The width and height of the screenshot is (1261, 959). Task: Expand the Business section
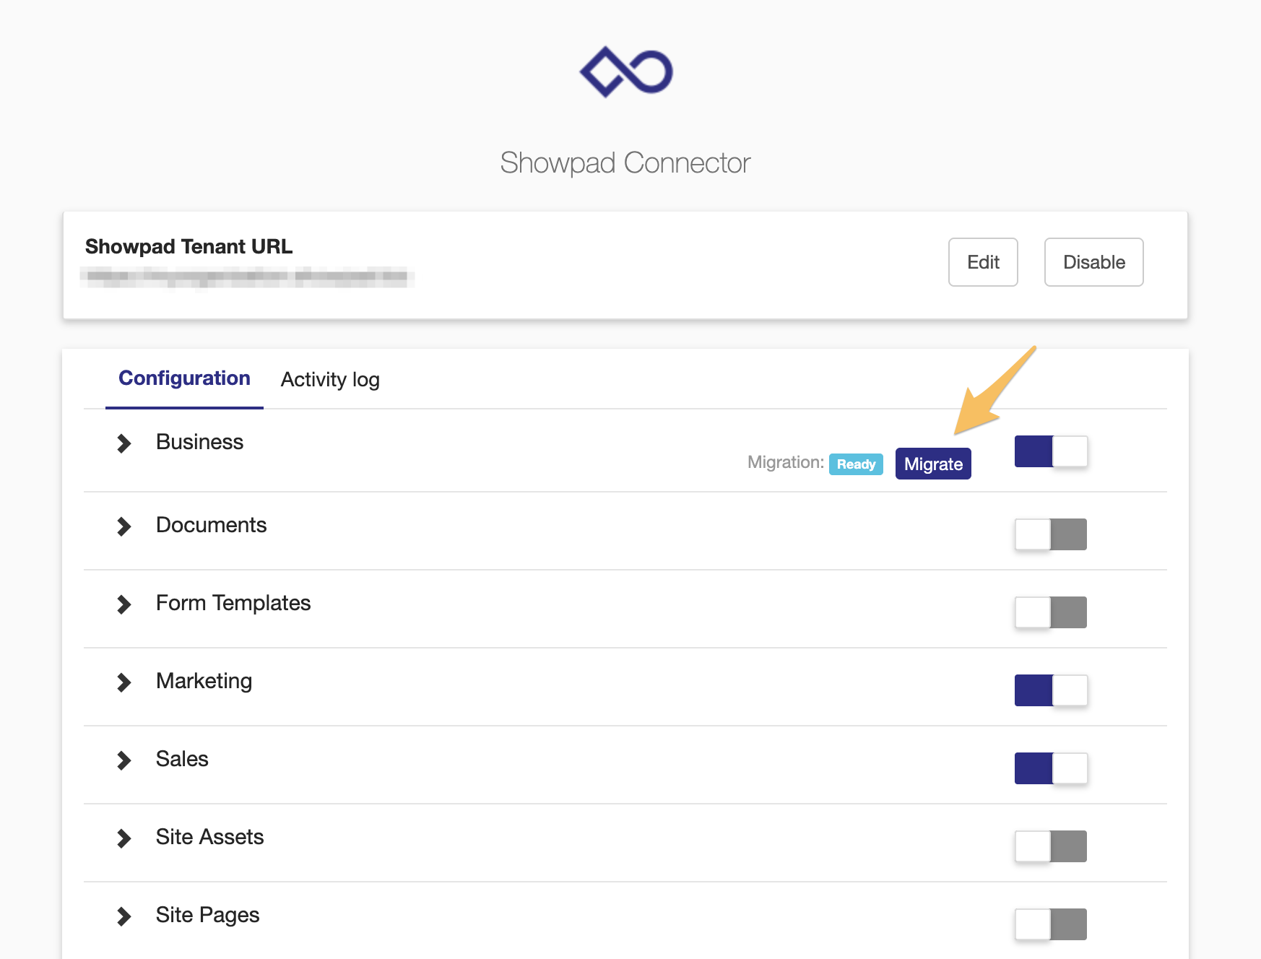pos(123,443)
